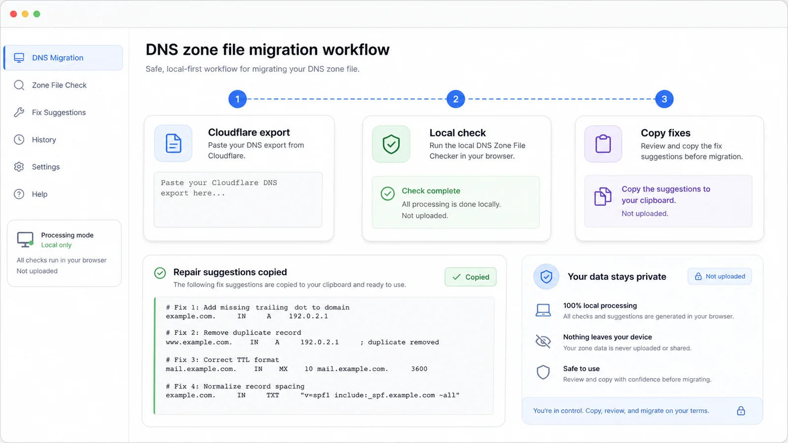This screenshot has width=788, height=443.
Task: Click the Local only status label
Action: [x=56, y=245]
